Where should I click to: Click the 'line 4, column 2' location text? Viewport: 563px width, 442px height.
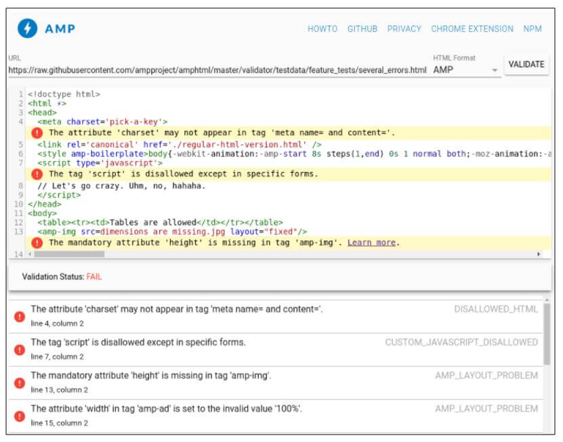click(x=57, y=324)
